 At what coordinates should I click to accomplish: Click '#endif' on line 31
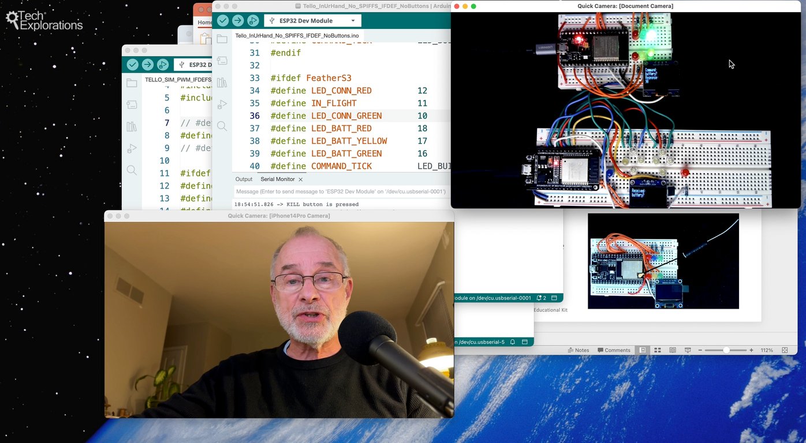point(285,52)
